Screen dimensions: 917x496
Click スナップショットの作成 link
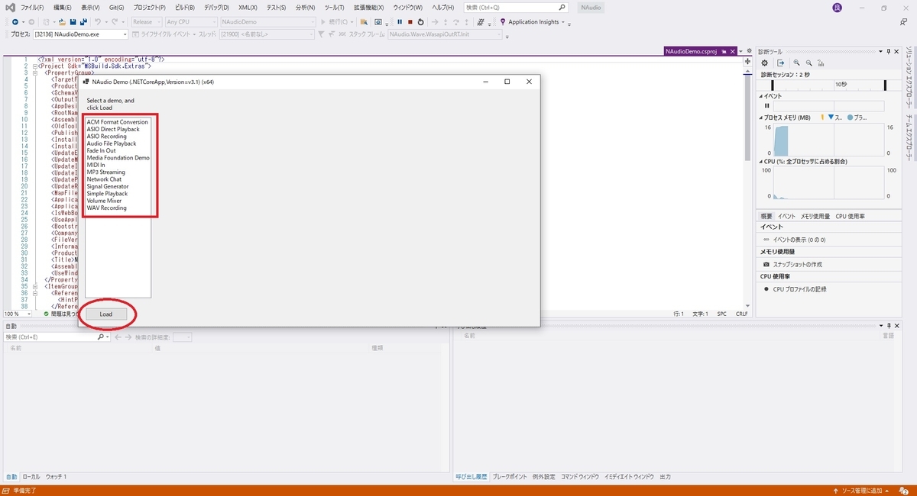(x=798, y=264)
